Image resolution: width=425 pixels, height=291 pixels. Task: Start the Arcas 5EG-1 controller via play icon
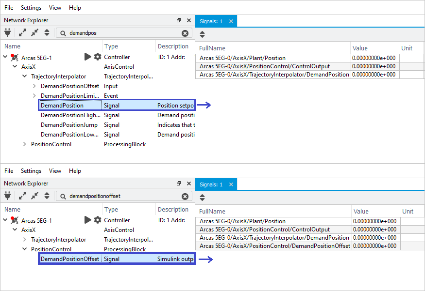point(88,57)
